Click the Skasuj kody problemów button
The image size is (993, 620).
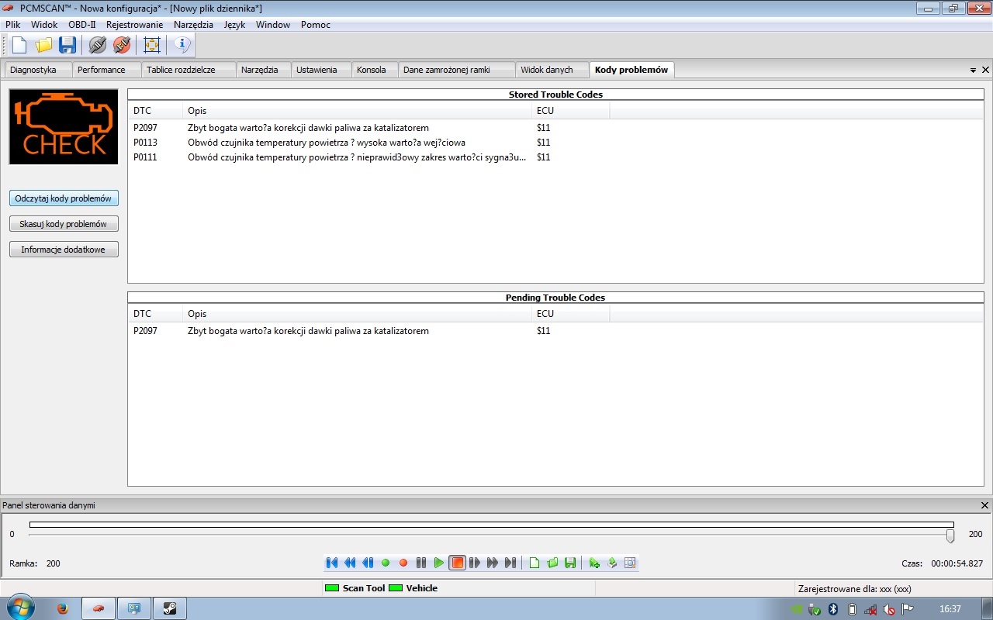click(x=64, y=224)
